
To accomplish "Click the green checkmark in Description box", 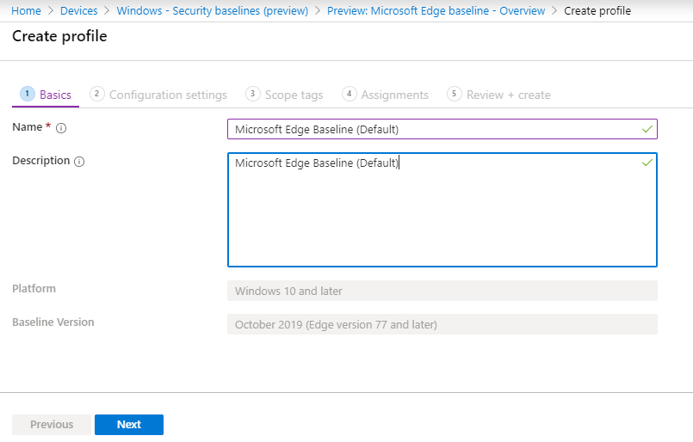I will [x=647, y=163].
